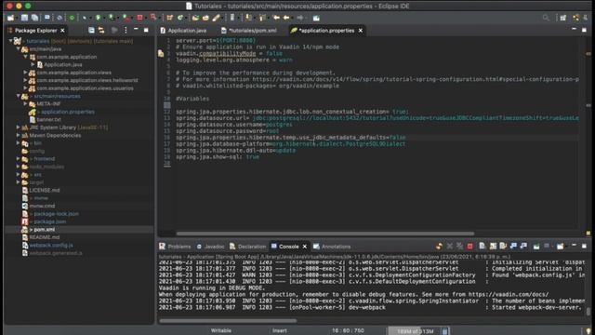
Task: Select banner.txt in the tree
Action: coord(48,119)
